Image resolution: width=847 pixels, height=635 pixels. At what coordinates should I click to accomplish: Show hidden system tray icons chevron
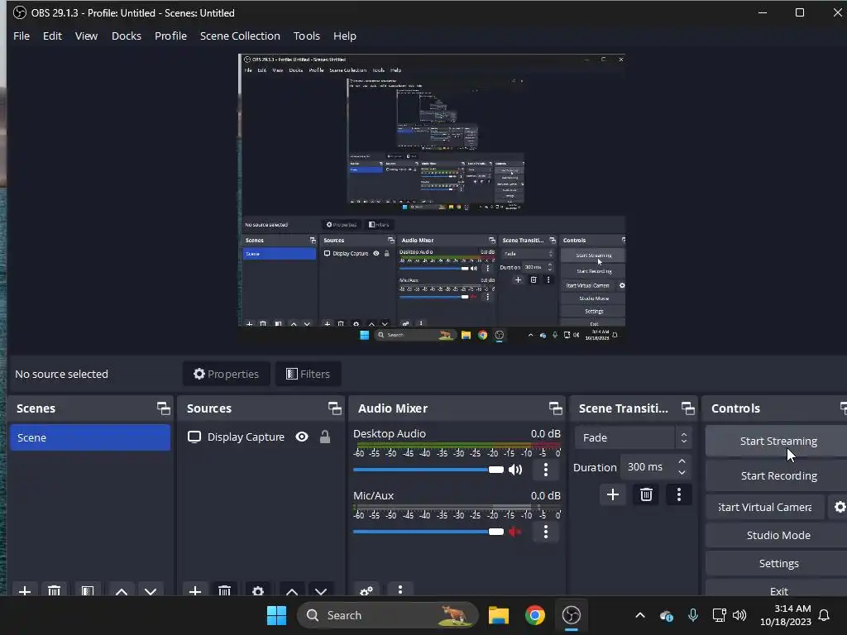(640, 615)
